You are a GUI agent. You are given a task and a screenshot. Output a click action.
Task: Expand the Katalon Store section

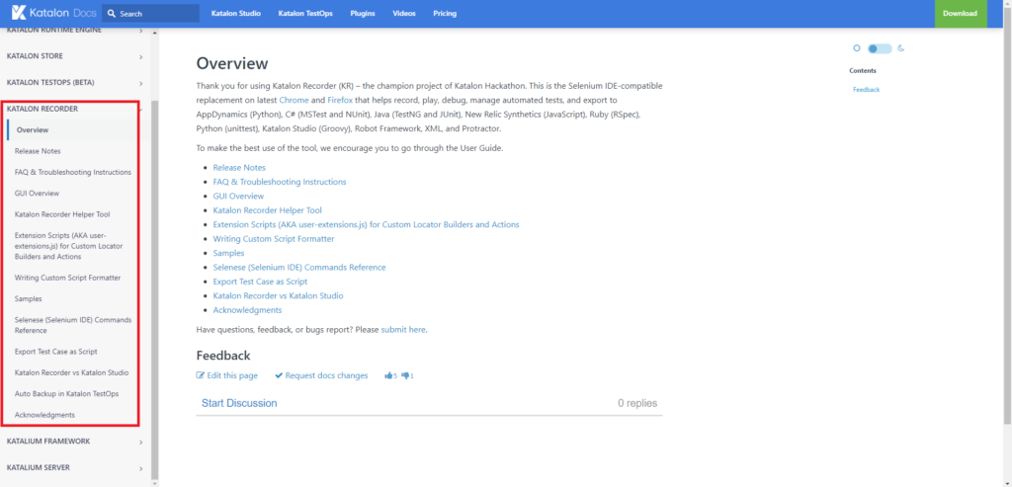pyautogui.click(x=140, y=56)
